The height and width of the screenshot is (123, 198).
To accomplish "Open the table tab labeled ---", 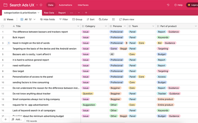I will (x=72, y=13).
